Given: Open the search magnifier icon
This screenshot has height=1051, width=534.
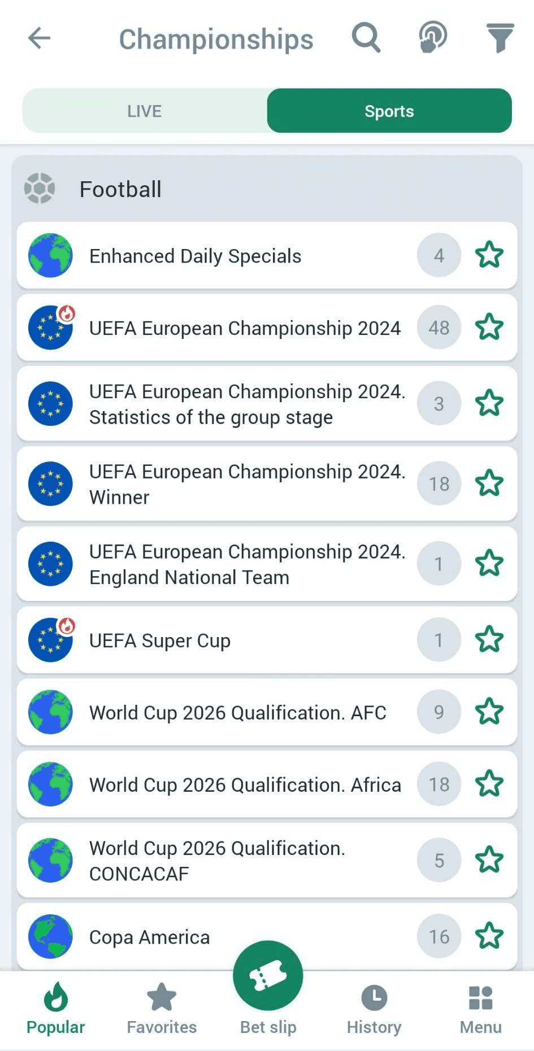Looking at the screenshot, I should [x=366, y=38].
